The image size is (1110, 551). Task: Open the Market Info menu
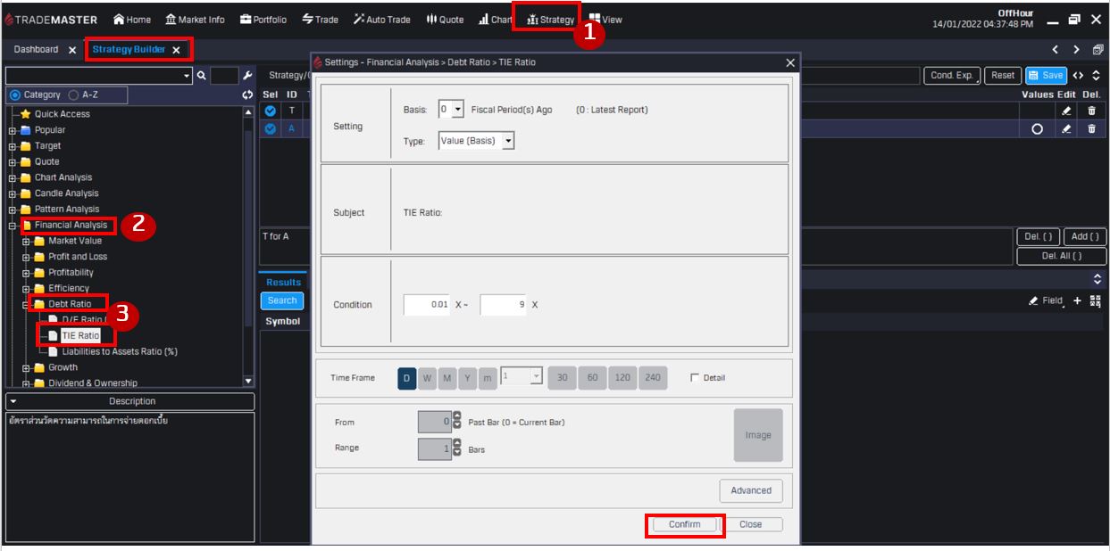[195, 20]
